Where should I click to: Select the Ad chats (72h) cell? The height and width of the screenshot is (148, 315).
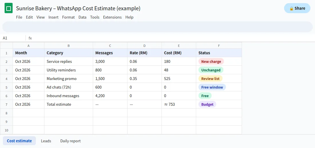(68, 87)
